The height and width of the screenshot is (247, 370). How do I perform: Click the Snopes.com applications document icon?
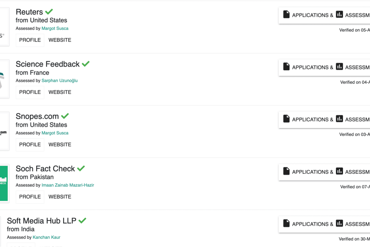pyautogui.click(x=286, y=118)
